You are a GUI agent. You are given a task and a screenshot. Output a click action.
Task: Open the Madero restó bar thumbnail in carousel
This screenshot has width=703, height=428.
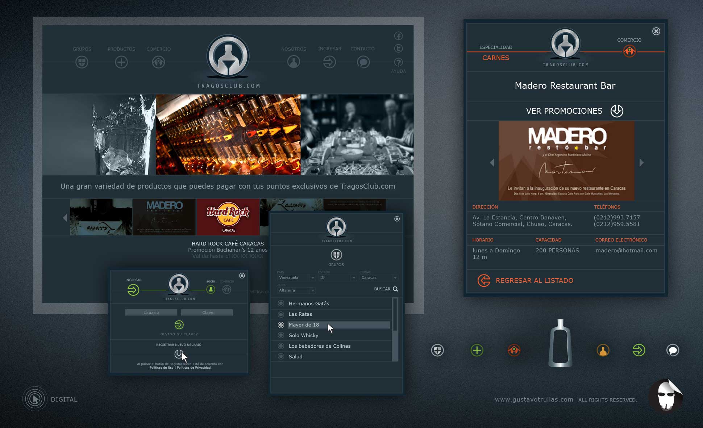click(x=164, y=217)
